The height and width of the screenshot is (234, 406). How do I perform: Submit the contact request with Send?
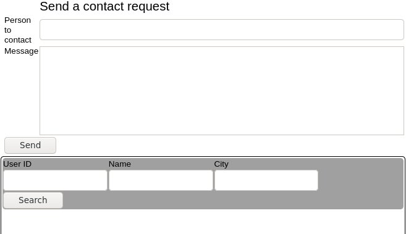pos(30,145)
